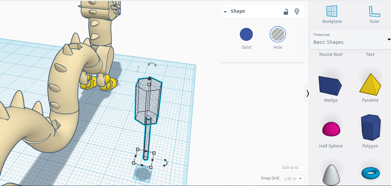Viewport: 391px width, 186px height.
Task: Toggle shape visibility lightbulb icon
Action: tap(297, 11)
